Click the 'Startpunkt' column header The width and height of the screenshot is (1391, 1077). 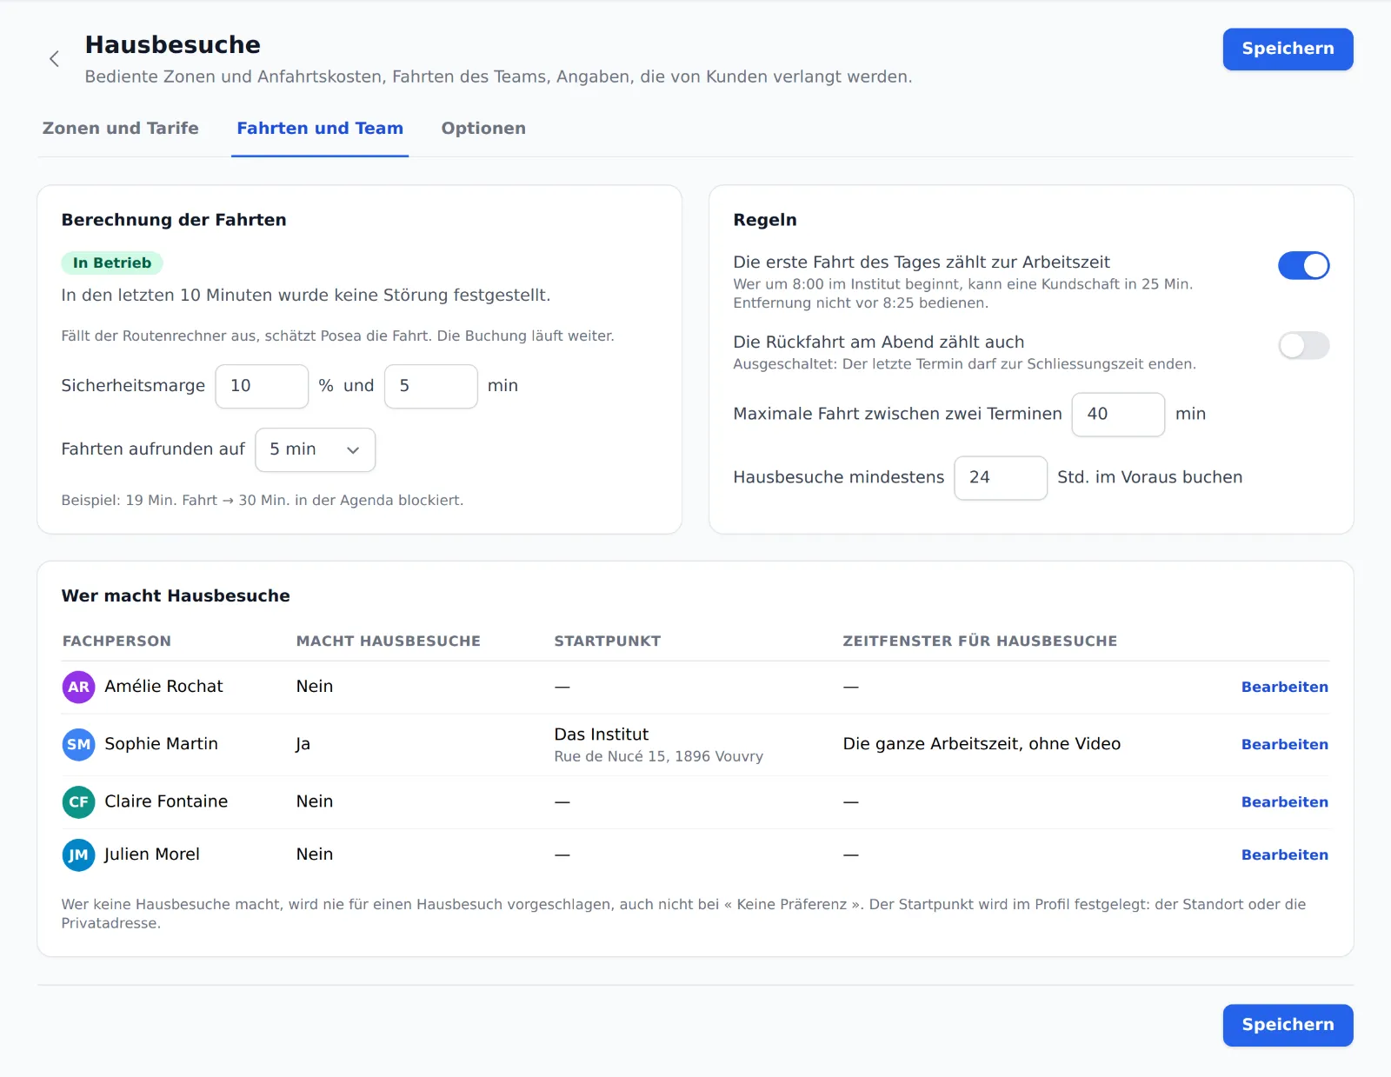tap(608, 642)
